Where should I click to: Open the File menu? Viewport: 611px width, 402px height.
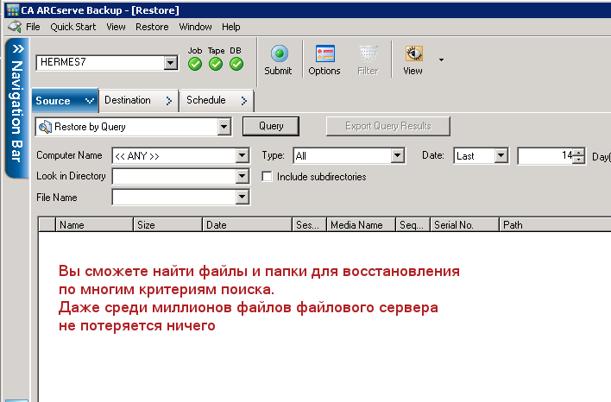[33, 27]
